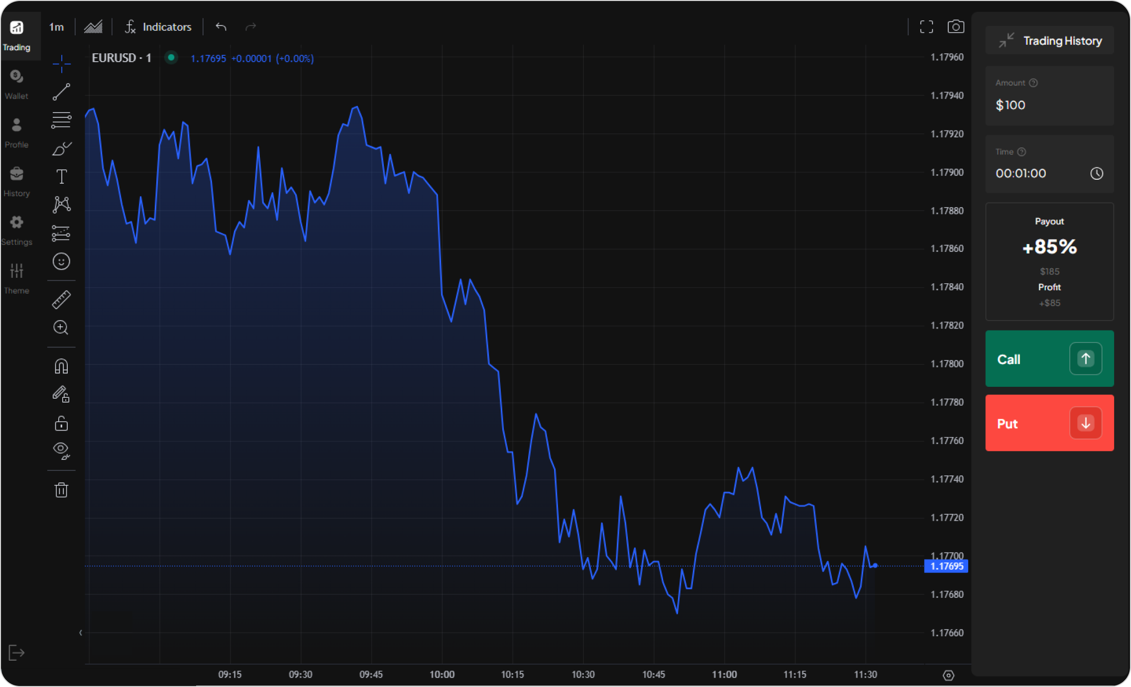Select the text annotation tool
Image resolution: width=1131 pixels, height=687 pixels.
(61, 177)
